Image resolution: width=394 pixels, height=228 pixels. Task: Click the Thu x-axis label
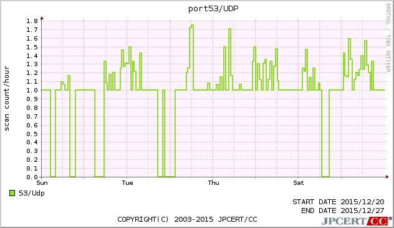tap(213, 182)
